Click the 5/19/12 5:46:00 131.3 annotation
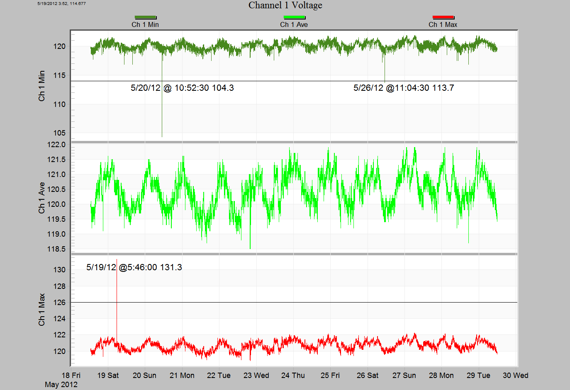570x390 pixels. [x=134, y=267]
